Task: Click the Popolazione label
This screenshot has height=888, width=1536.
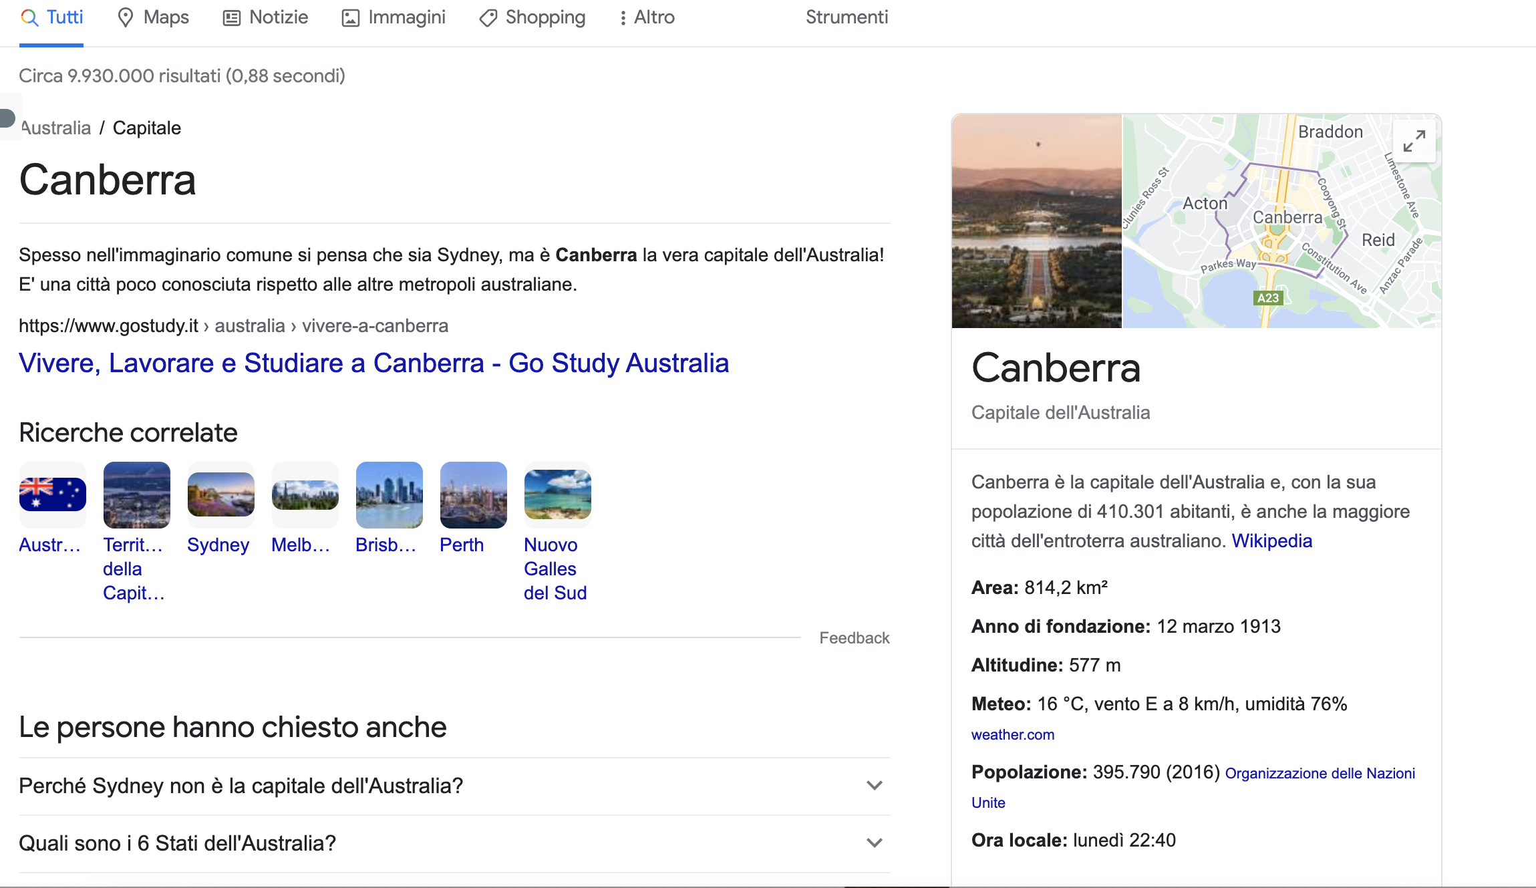Action: point(1030,772)
